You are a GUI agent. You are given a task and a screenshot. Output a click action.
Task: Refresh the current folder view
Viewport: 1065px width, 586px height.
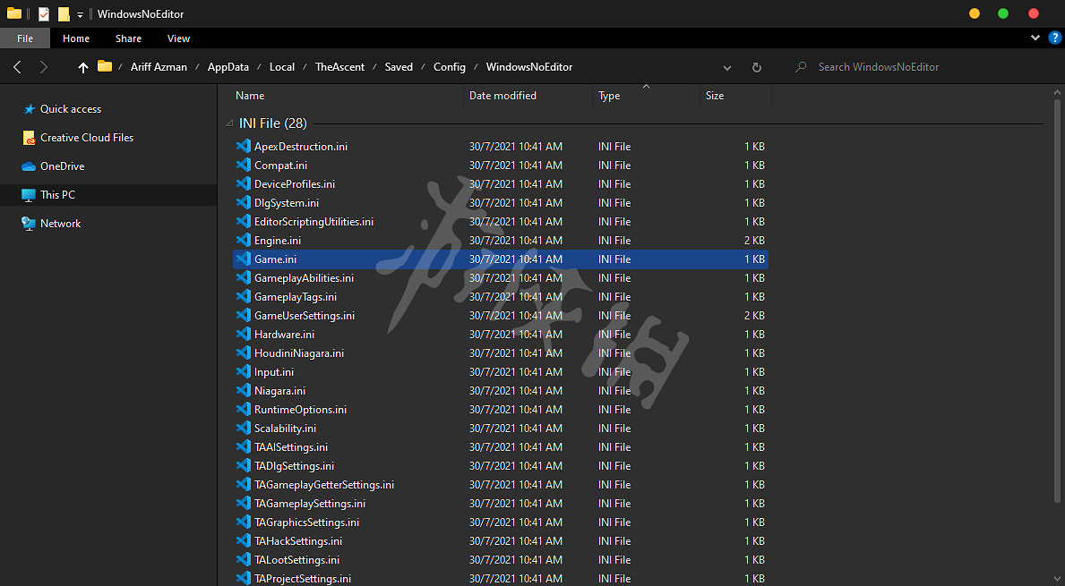(x=757, y=67)
